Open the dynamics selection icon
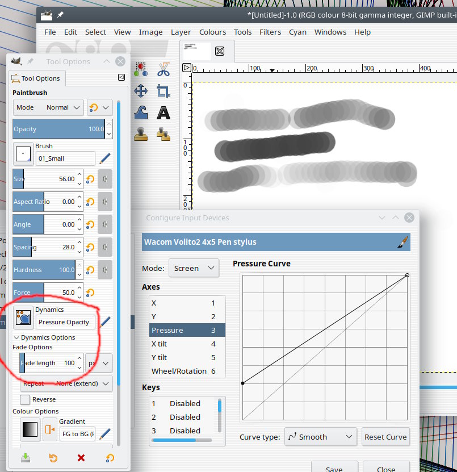Screen dimensions: 457x472 pos(23,318)
